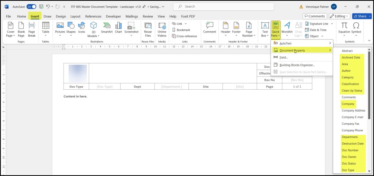Switch to the Layout tab
374x176 pixels.
coord(75,16)
